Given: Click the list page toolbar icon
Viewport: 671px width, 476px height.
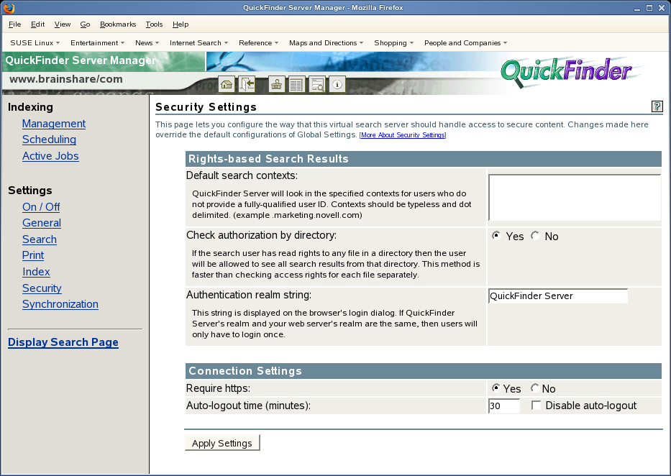Looking at the screenshot, I should coord(296,84).
